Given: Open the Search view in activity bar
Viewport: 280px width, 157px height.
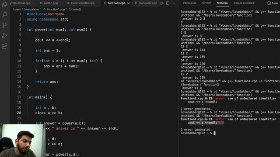Looking at the screenshot, I should coord(4,14).
